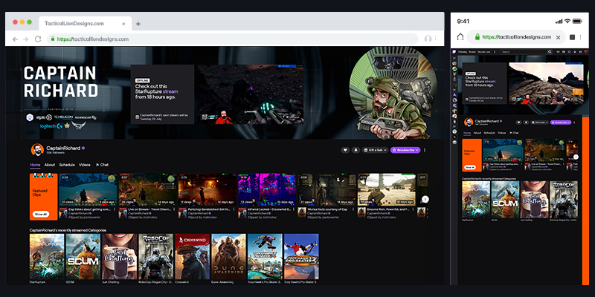Toggle the notification bell in mobile view
595x297 pixels.
526,123
